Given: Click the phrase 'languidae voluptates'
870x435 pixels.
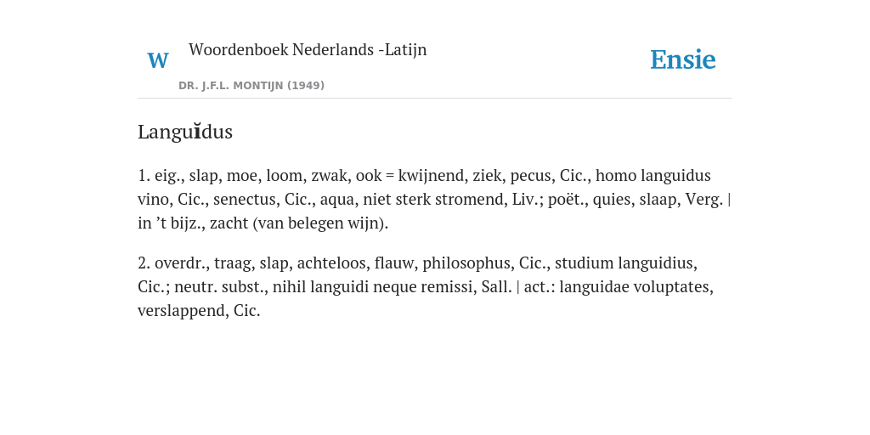Looking at the screenshot, I should click(636, 287).
